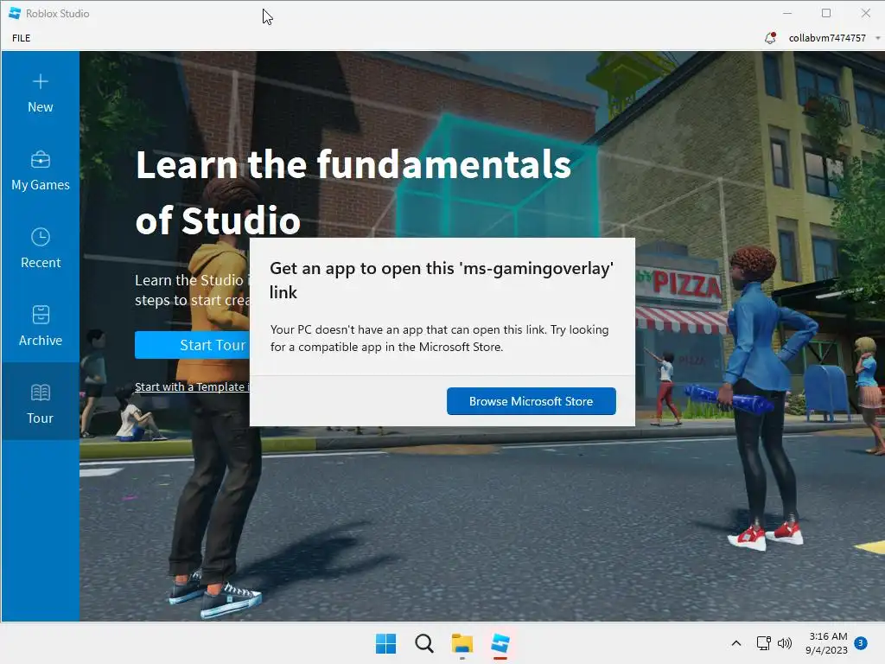The width and height of the screenshot is (885, 664).
Task: Click the Start Tour button
Action: (193, 345)
